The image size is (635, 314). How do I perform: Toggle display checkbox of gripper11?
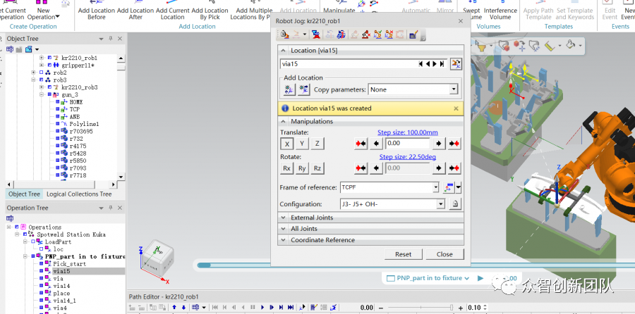click(50, 65)
